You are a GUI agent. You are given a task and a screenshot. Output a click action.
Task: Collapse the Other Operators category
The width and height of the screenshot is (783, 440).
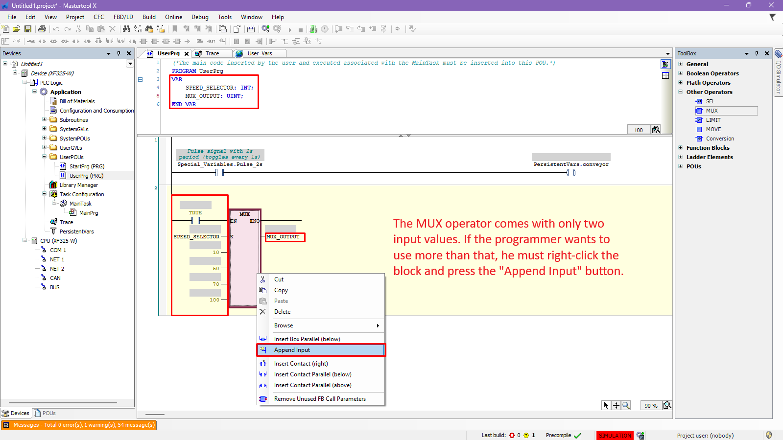681,92
